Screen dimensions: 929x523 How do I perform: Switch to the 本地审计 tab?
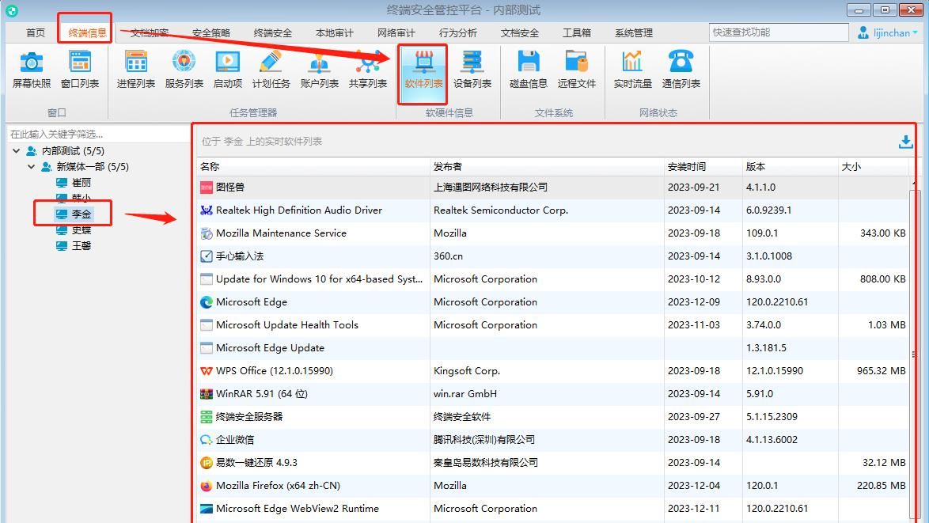tap(334, 33)
